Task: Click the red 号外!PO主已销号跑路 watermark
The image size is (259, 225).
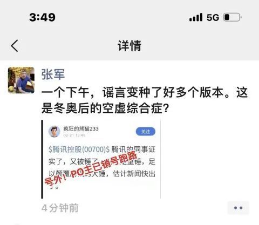Action: (91, 169)
